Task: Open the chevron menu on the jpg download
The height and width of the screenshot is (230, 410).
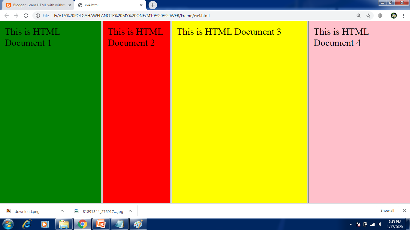Action: [x=130, y=211]
